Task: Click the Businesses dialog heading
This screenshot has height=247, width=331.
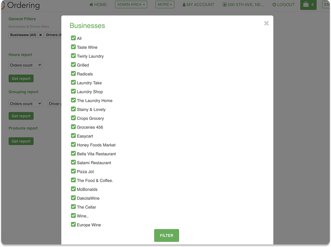Action: point(87,26)
